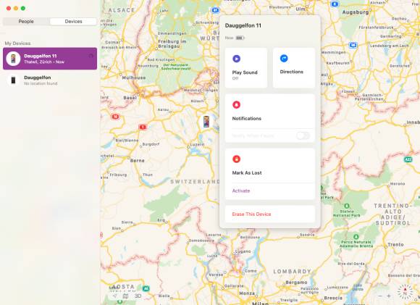This screenshot has height=305, width=420.
Task: Click Trento on the map
Action: pyautogui.click(x=395, y=244)
